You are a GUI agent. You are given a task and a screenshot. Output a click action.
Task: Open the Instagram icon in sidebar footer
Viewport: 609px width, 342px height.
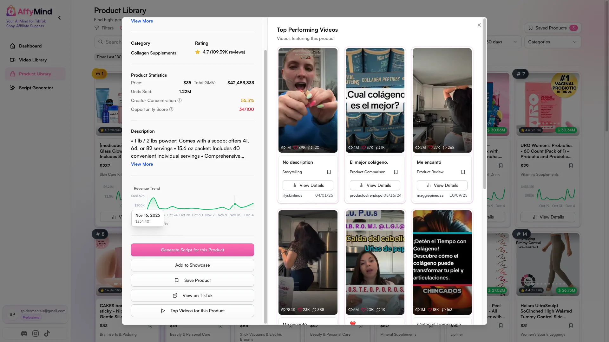click(36, 333)
